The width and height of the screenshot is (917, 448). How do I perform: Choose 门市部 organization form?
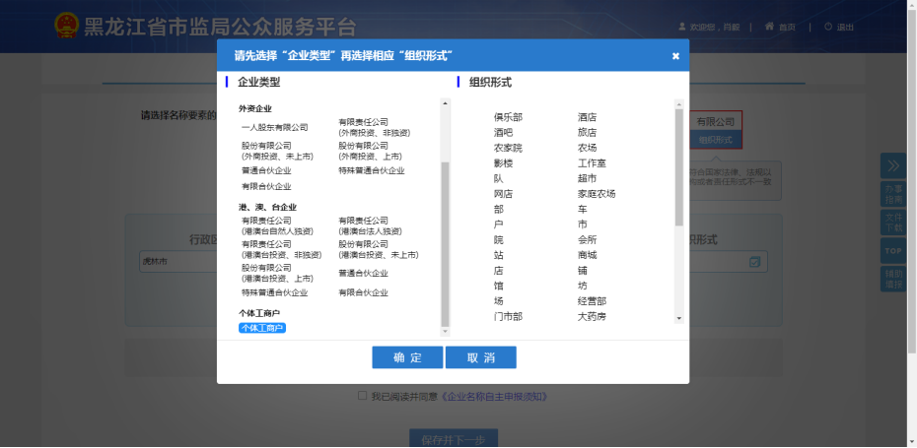coord(508,317)
